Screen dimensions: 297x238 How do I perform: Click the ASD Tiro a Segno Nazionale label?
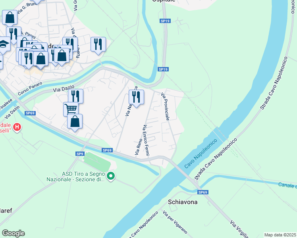pyautogui.click(x=76, y=177)
